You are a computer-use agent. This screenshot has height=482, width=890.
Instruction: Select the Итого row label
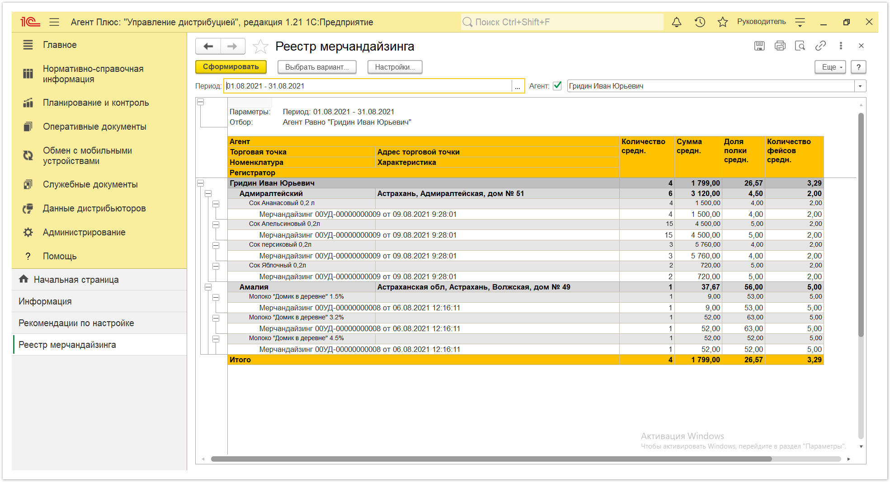coord(240,360)
